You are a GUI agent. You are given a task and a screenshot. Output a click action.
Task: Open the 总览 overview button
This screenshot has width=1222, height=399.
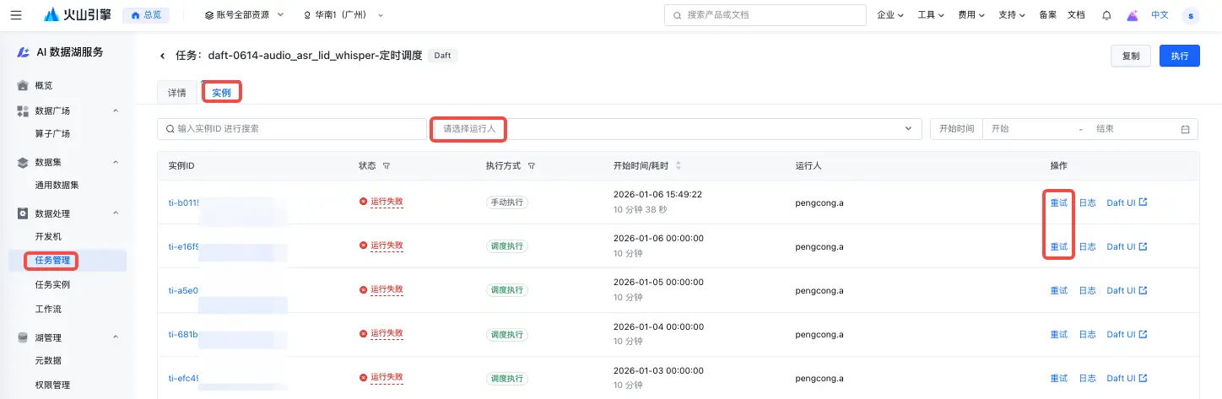(x=146, y=15)
